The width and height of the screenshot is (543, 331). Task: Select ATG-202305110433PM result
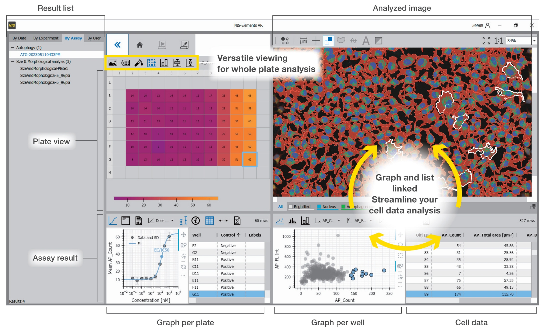pyautogui.click(x=56, y=54)
